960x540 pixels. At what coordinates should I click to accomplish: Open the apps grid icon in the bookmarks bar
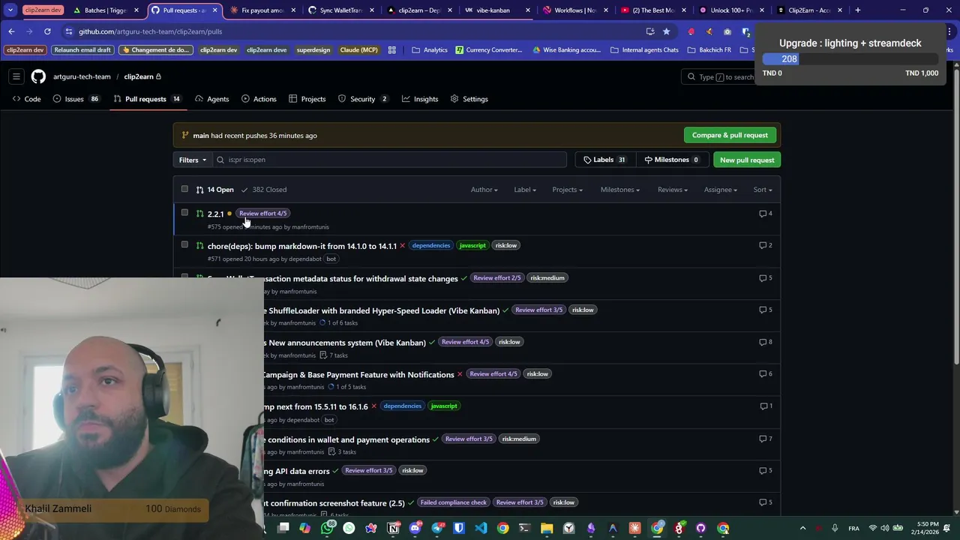(x=391, y=50)
